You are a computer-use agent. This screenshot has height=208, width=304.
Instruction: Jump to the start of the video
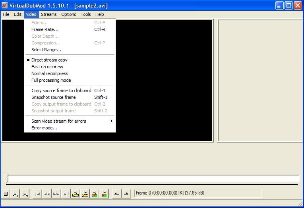click(x=37, y=194)
